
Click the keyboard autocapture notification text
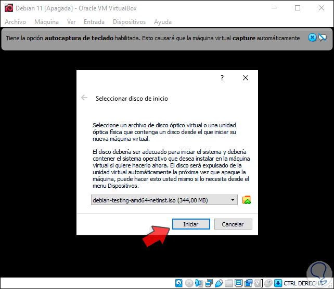(153, 38)
